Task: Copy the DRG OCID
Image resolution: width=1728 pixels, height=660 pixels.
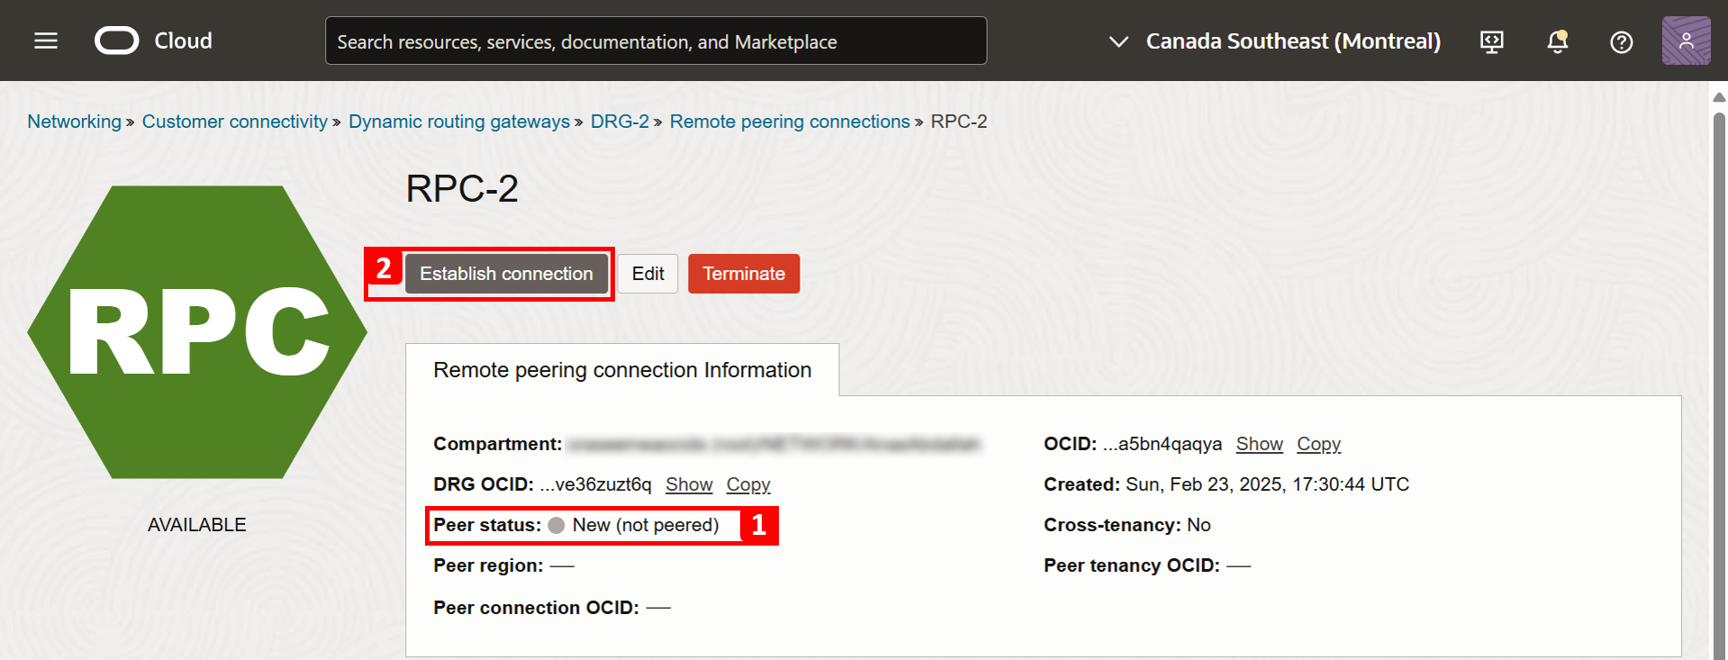Action: click(x=748, y=484)
